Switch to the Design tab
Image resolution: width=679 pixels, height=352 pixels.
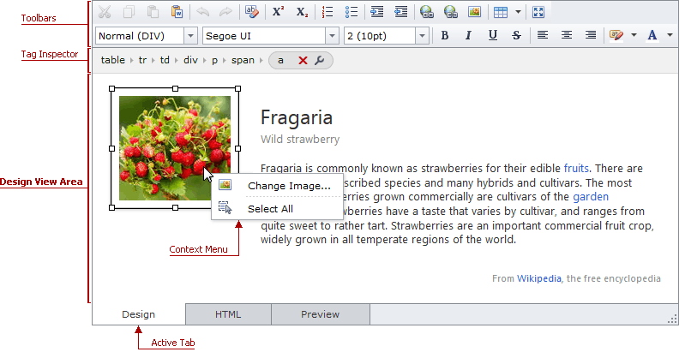tap(139, 314)
